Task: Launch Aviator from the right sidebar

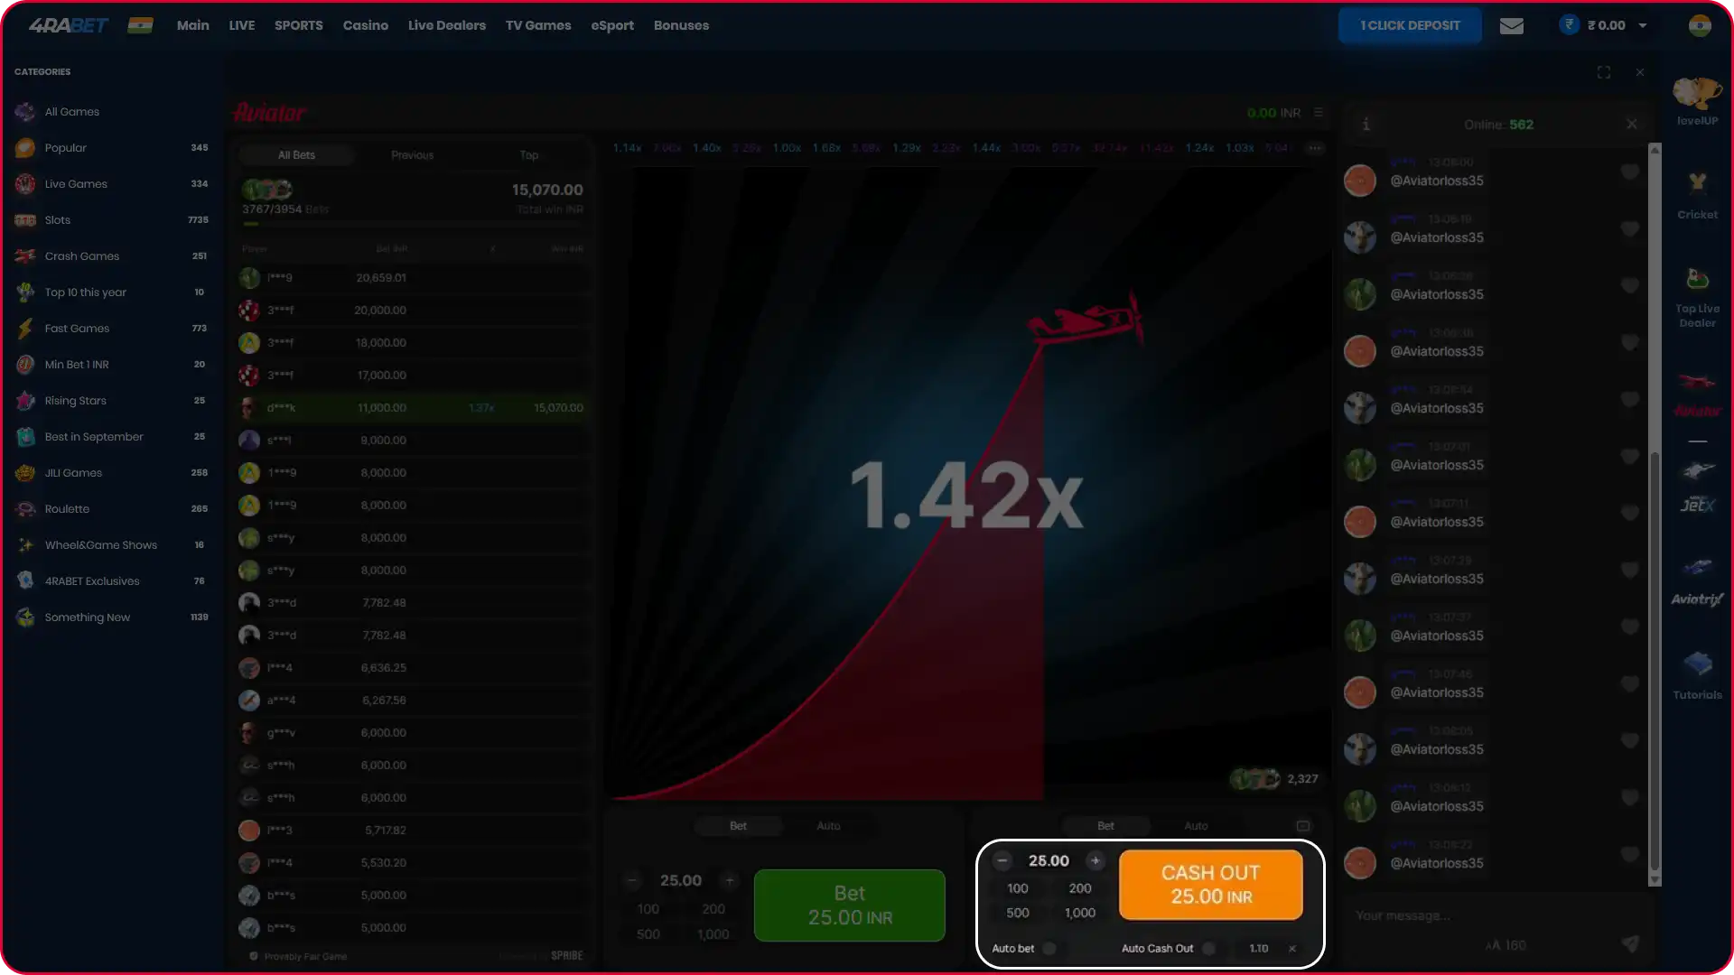Action: pyautogui.click(x=1697, y=395)
